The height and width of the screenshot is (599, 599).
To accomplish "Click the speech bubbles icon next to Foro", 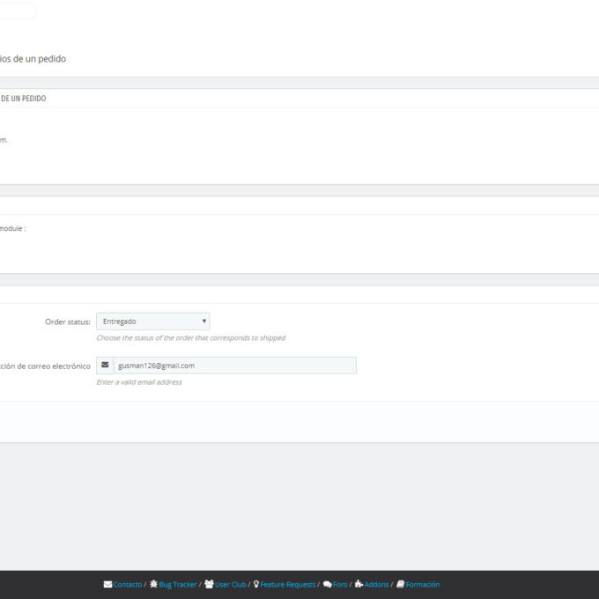I will [x=328, y=585].
